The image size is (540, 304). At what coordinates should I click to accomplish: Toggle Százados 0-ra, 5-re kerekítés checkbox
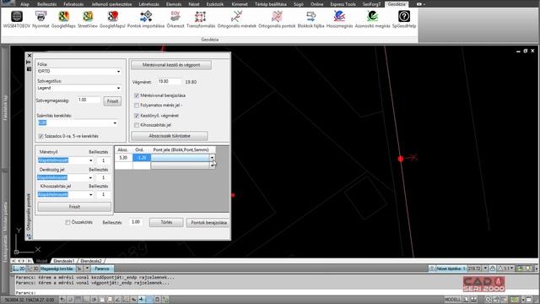[41, 136]
